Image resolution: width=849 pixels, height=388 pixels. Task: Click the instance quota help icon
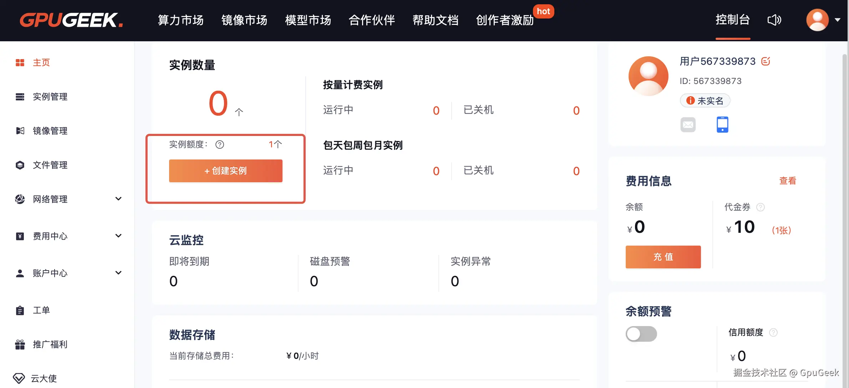[x=220, y=145]
